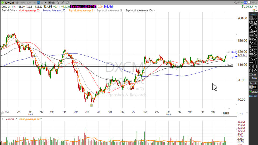Select the hand pan tool
The width and height of the screenshot is (258, 145).
(x=251, y=22)
